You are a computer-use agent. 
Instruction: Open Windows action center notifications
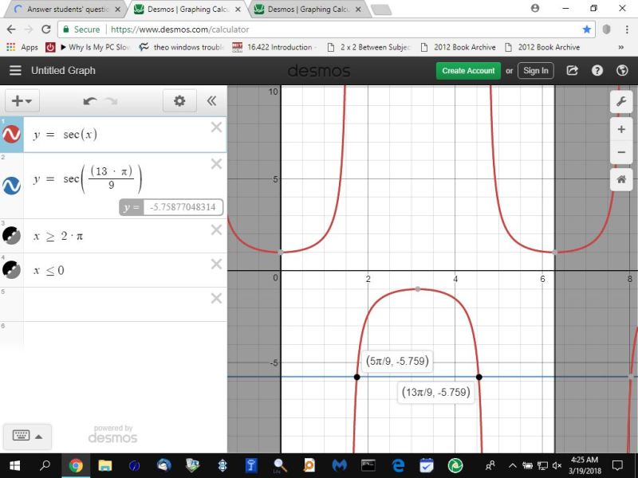[x=617, y=465]
